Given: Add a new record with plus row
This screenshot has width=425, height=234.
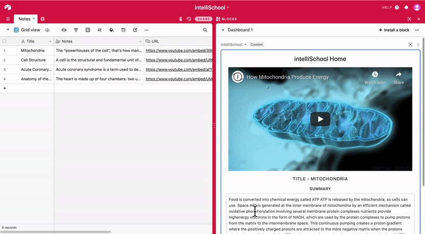Looking at the screenshot, I should [5, 88].
